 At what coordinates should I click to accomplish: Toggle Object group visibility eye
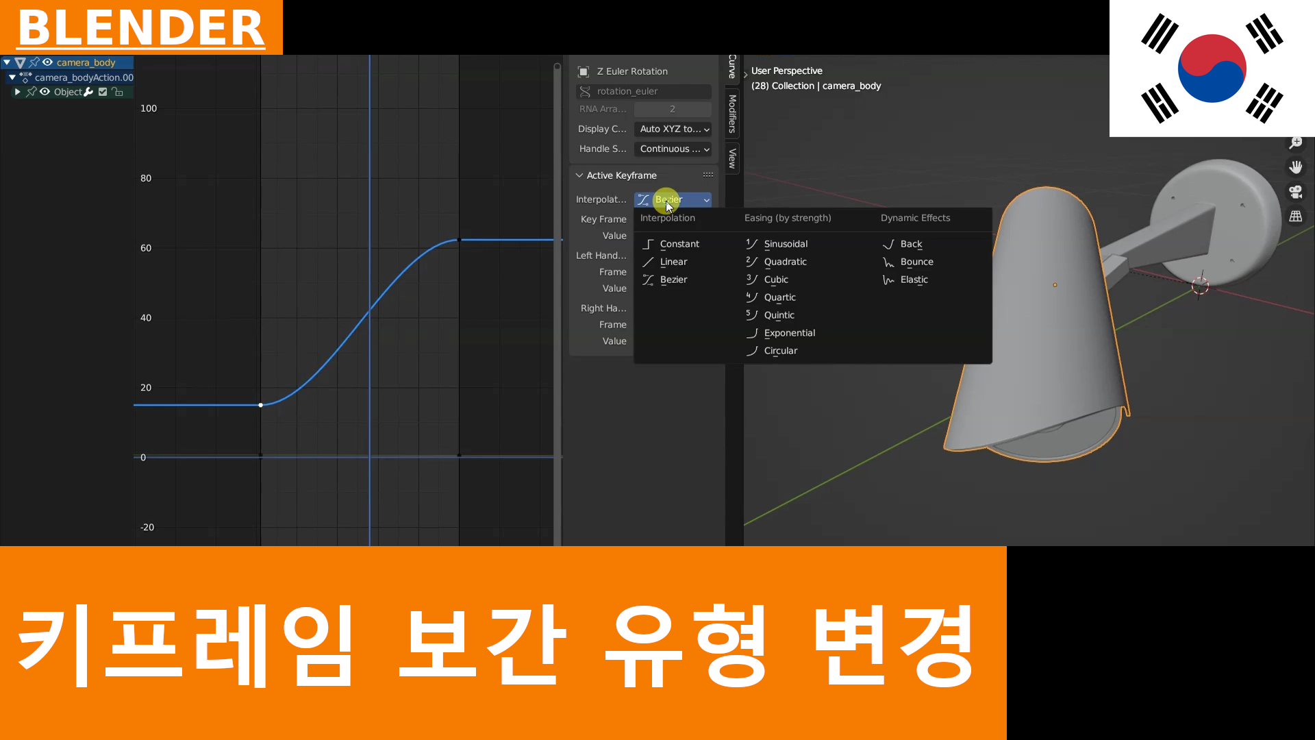[x=45, y=92]
